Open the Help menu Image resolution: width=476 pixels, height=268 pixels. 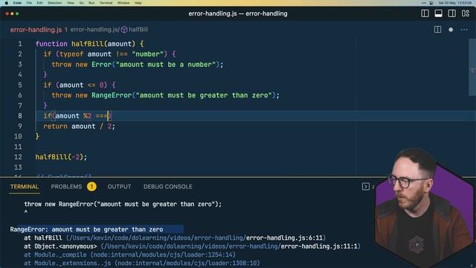138,3
